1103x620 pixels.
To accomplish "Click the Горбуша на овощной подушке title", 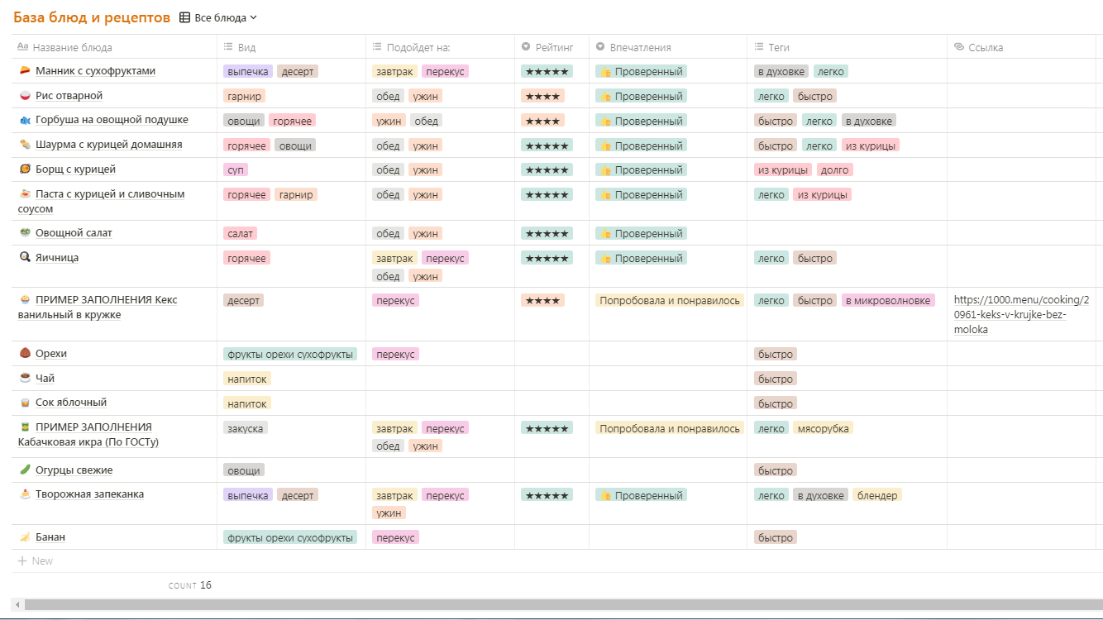I will point(112,120).
